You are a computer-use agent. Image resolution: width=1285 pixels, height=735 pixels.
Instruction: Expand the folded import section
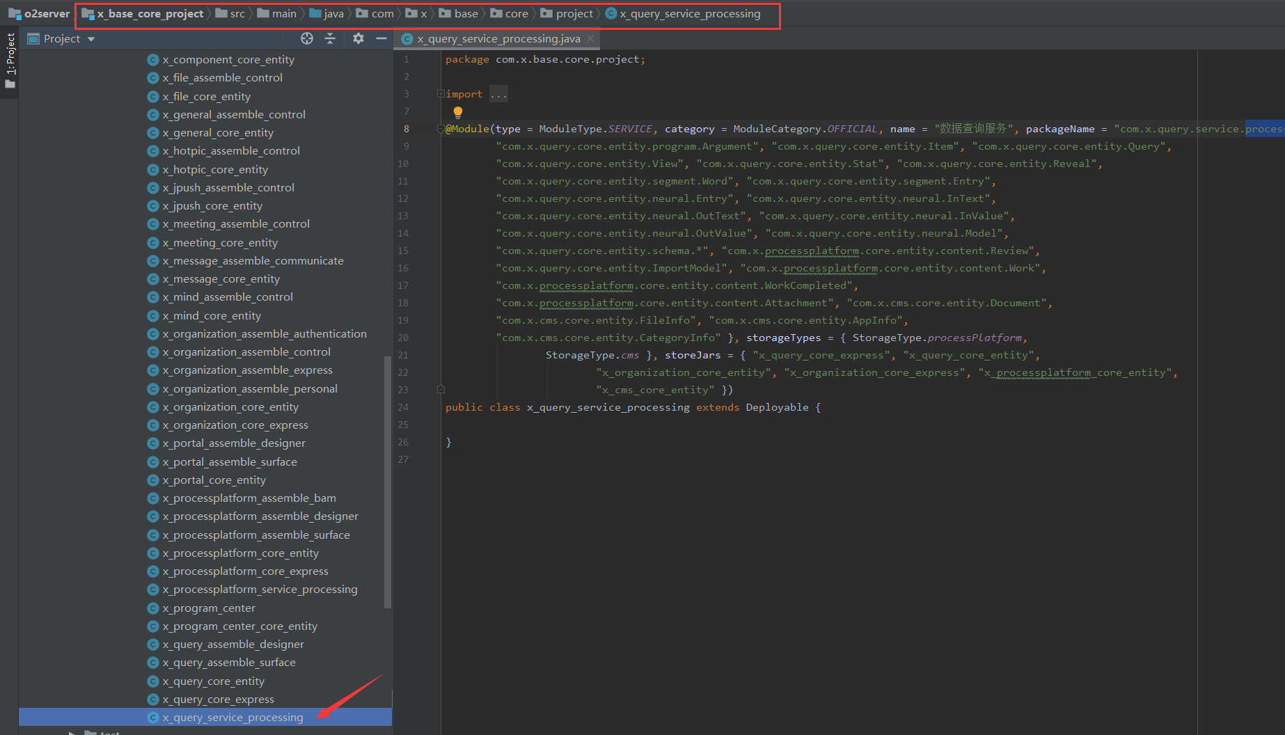pyautogui.click(x=440, y=94)
